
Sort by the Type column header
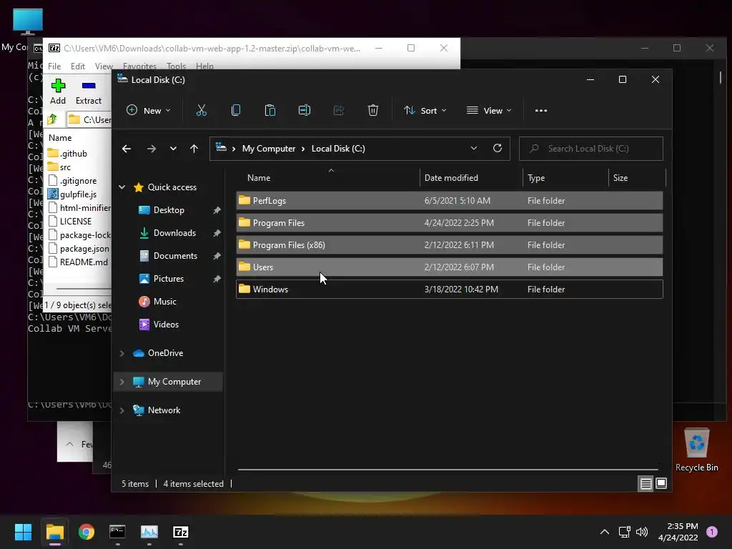tap(566, 178)
